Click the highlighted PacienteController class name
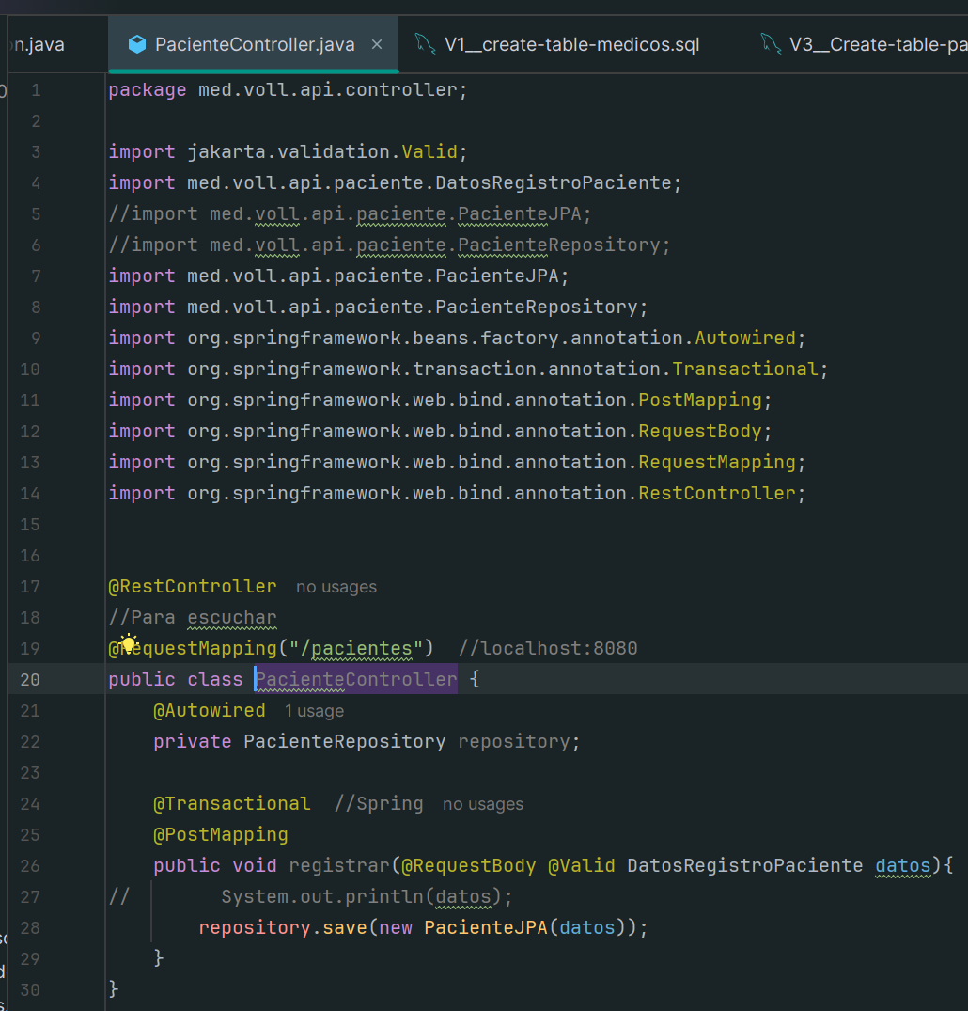The width and height of the screenshot is (968, 1011). tap(356, 680)
